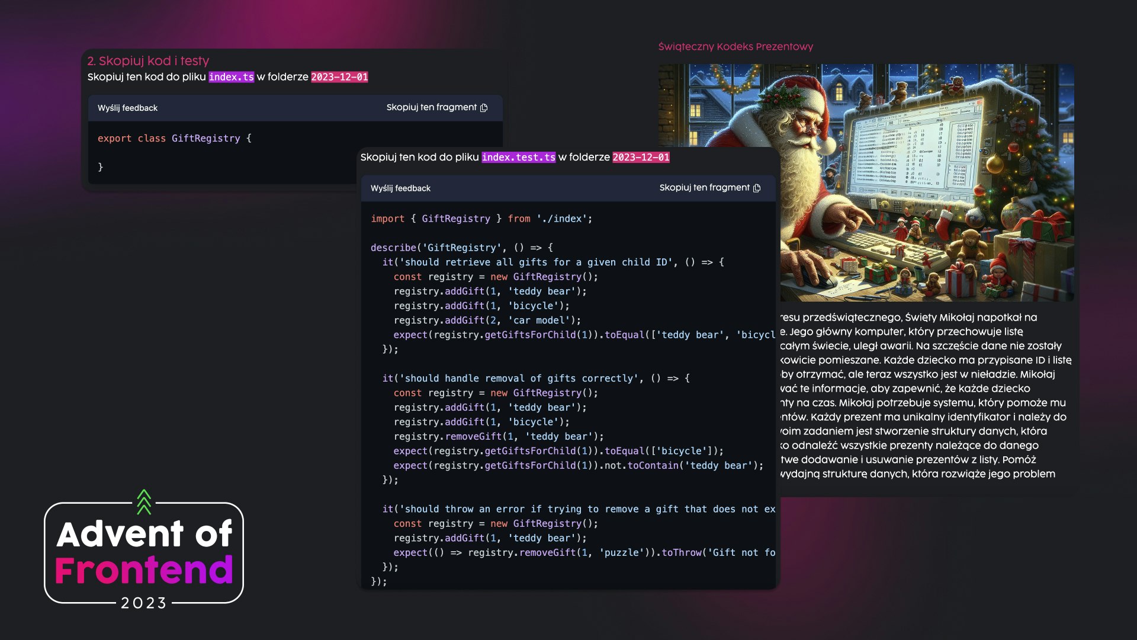
Task: Click the copy icon in the index.ts block
Action: [x=484, y=108]
